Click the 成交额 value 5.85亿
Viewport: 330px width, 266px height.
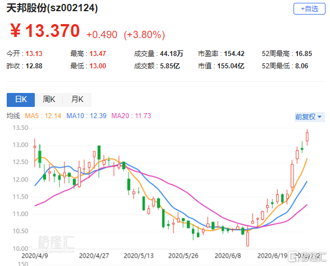[x=170, y=66]
